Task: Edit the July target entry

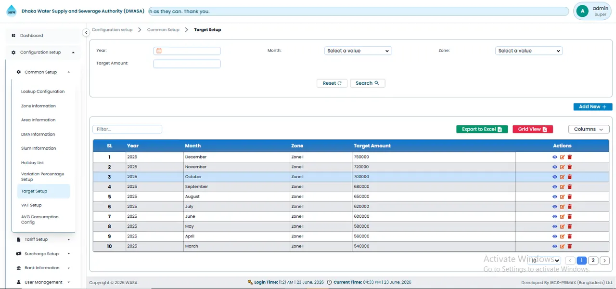Action: click(x=562, y=207)
